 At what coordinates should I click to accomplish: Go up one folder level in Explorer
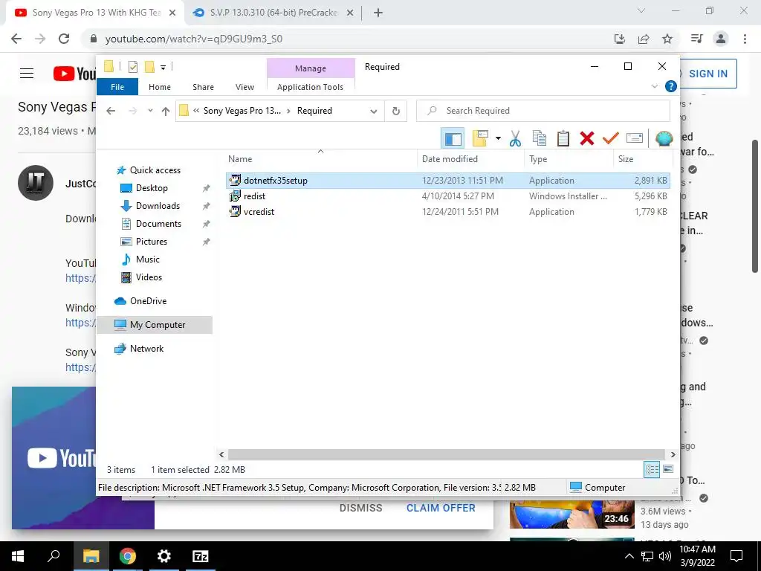click(x=166, y=112)
